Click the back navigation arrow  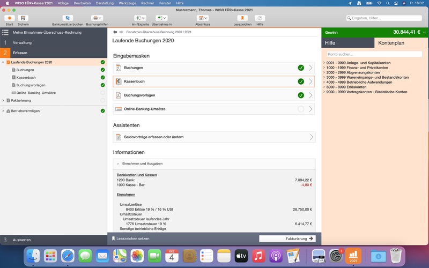coord(115,32)
